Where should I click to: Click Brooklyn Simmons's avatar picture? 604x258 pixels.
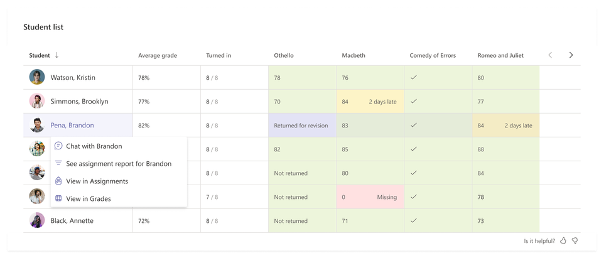tap(37, 101)
